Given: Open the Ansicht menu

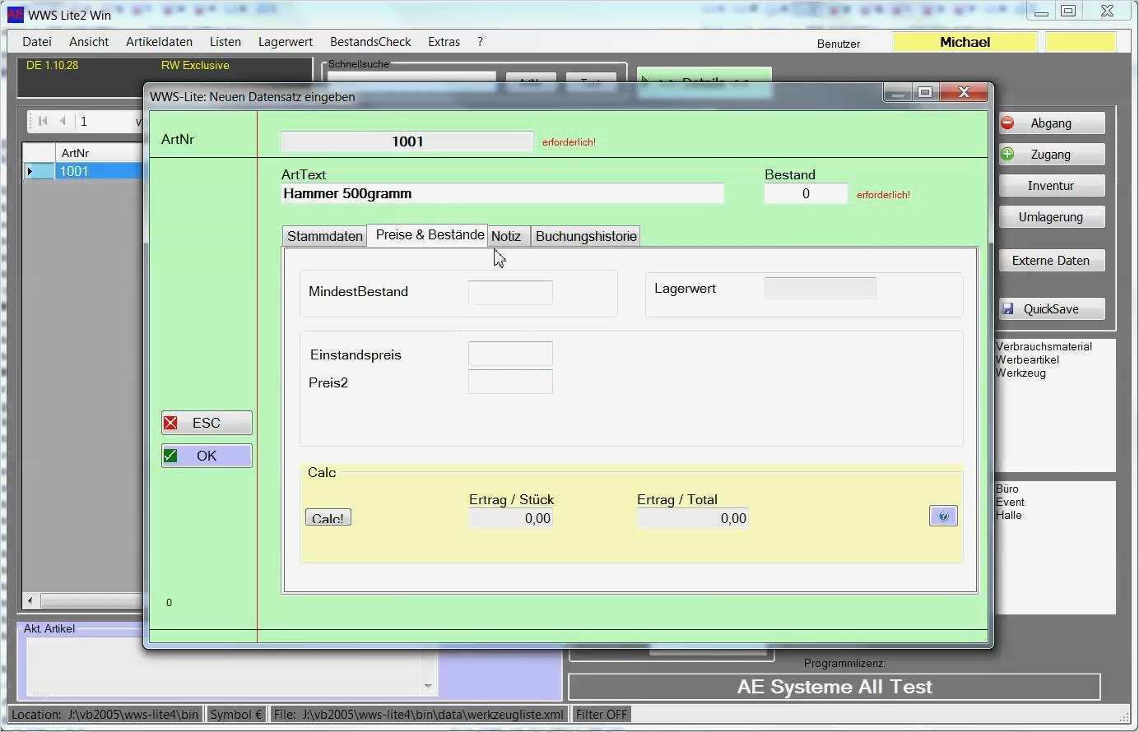Looking at the screenshot, I should click(89, 42).
